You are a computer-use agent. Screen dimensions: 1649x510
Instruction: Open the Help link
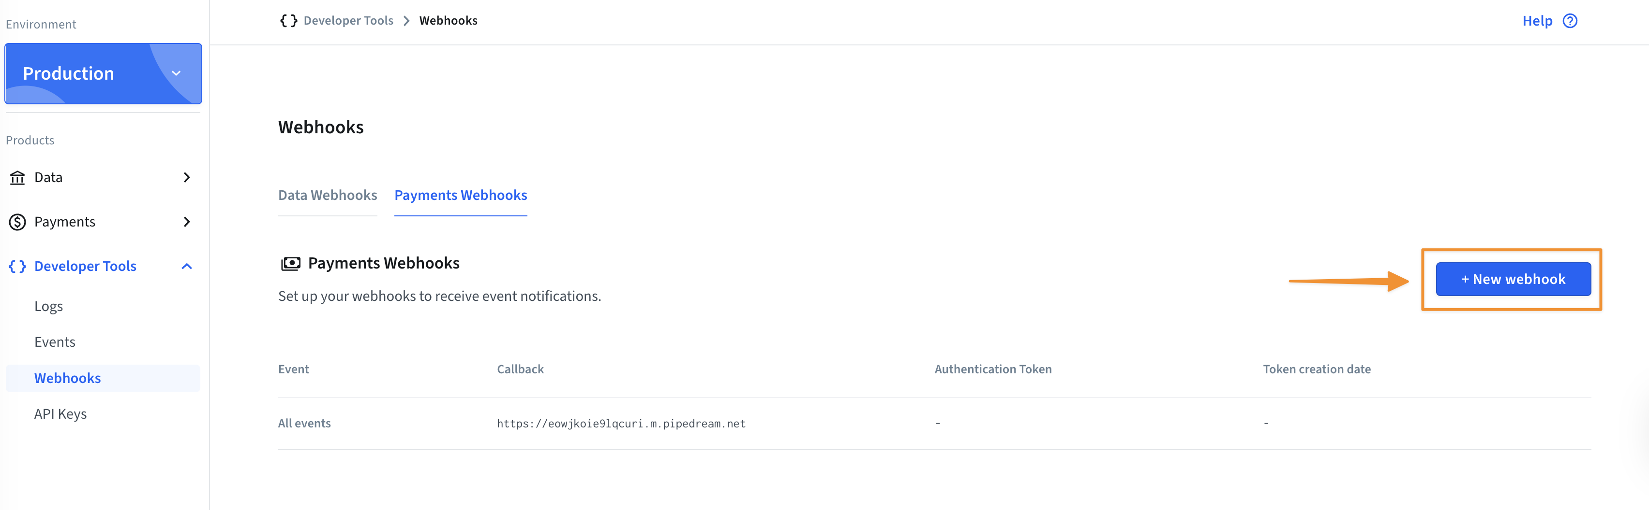[x=1537, y=21]
